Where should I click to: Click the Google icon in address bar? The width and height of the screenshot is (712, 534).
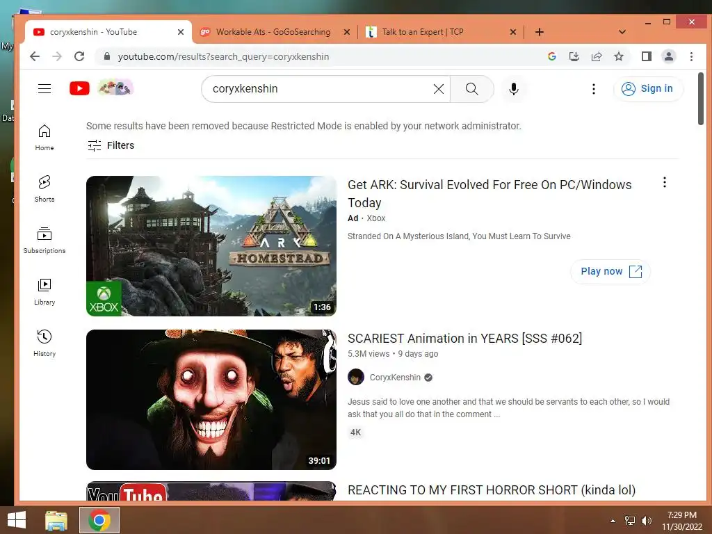pyautogui.click(x=551, y=56)
